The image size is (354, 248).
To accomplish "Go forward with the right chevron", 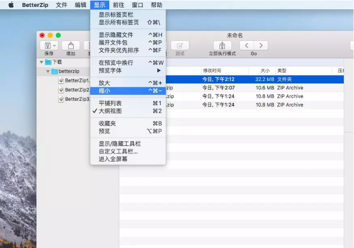I will (261, 45).
